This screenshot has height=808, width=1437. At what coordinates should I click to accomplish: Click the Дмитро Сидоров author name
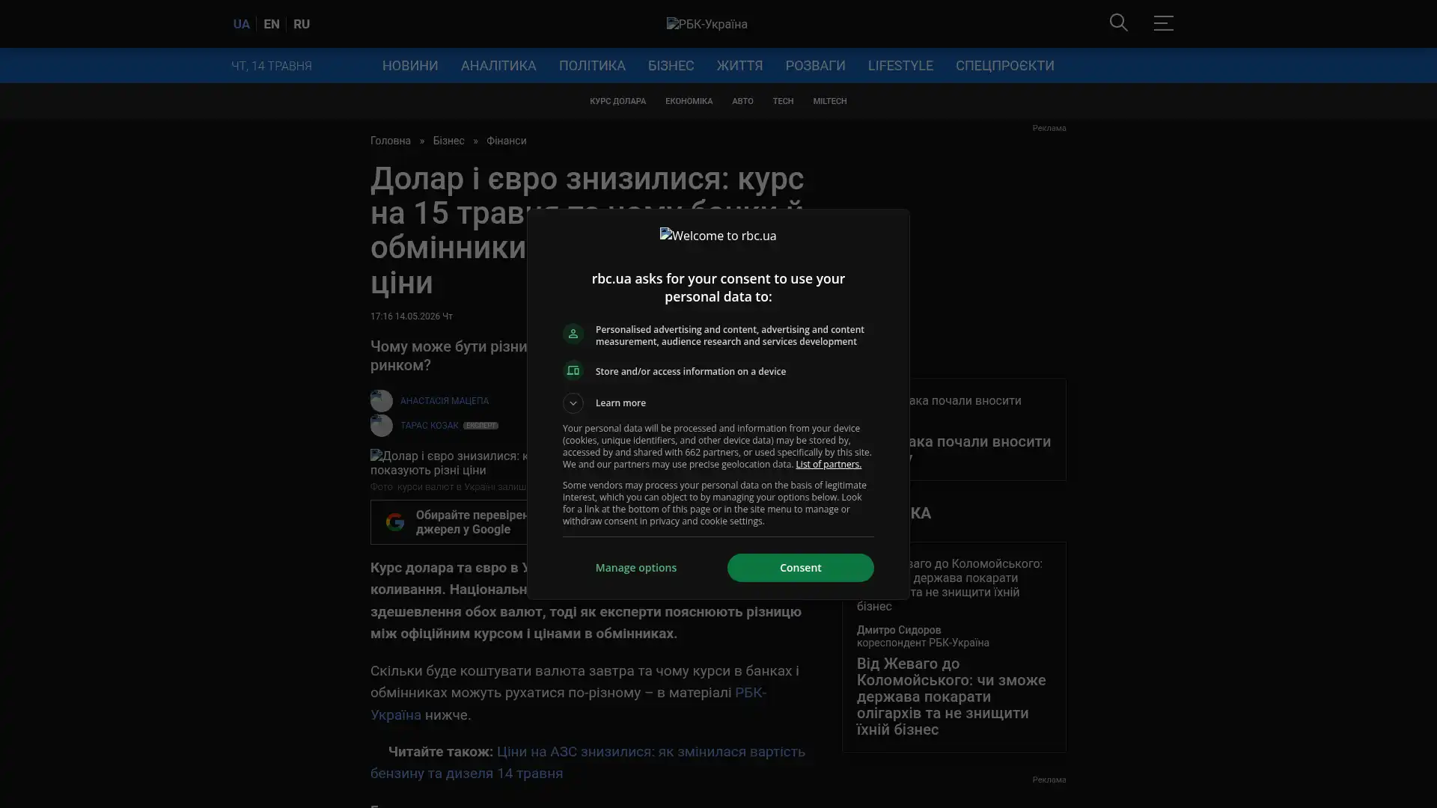tap(899, 630)
